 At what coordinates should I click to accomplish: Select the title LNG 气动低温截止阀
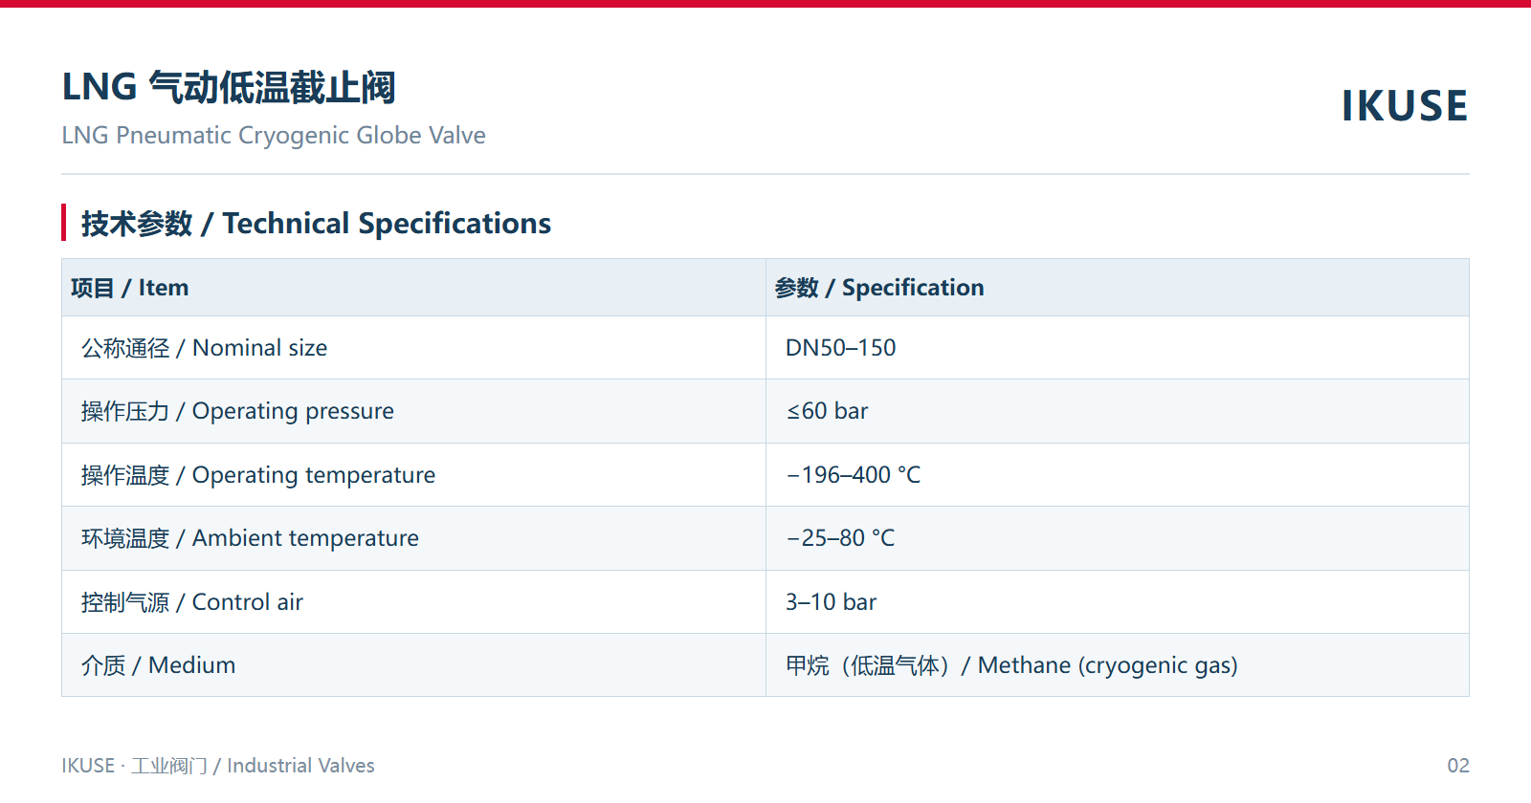pyautogui.click(x=229, y=87)
